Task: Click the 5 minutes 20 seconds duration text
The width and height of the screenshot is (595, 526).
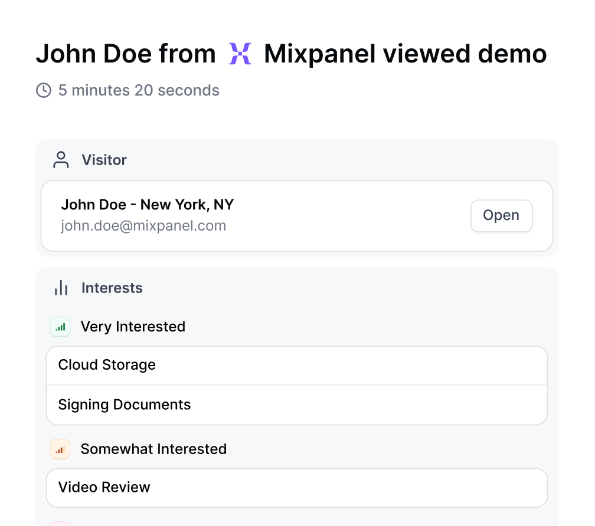Action: [x=138, y=90]
